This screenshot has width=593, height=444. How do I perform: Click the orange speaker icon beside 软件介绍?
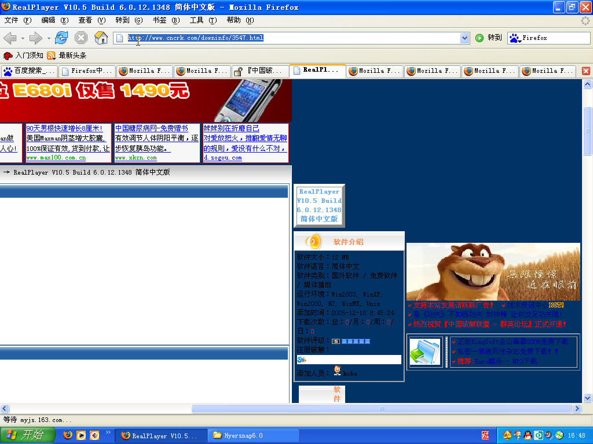click(313, 242)
